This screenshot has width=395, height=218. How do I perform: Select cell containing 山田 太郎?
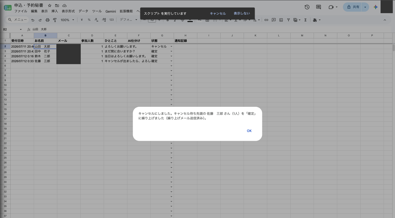[45, 47]
